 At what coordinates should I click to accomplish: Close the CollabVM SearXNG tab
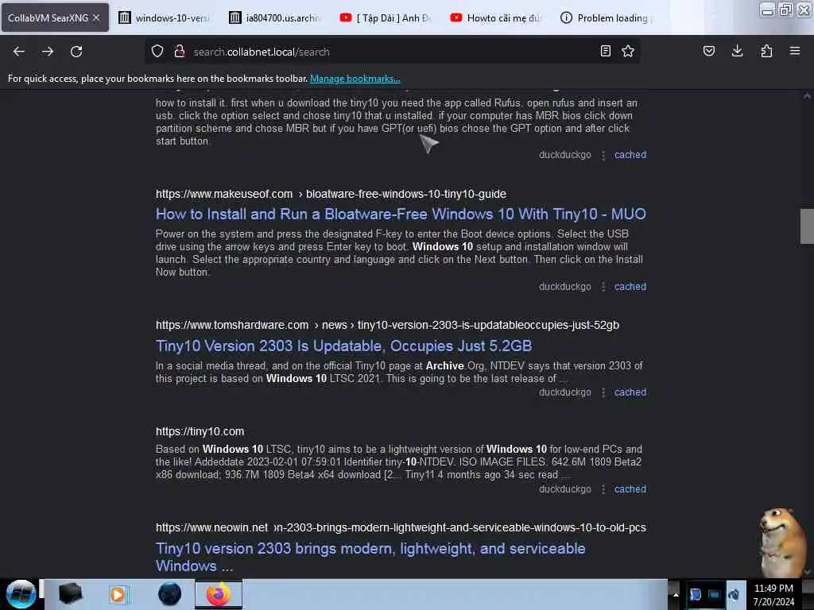[x=96, y=17]
